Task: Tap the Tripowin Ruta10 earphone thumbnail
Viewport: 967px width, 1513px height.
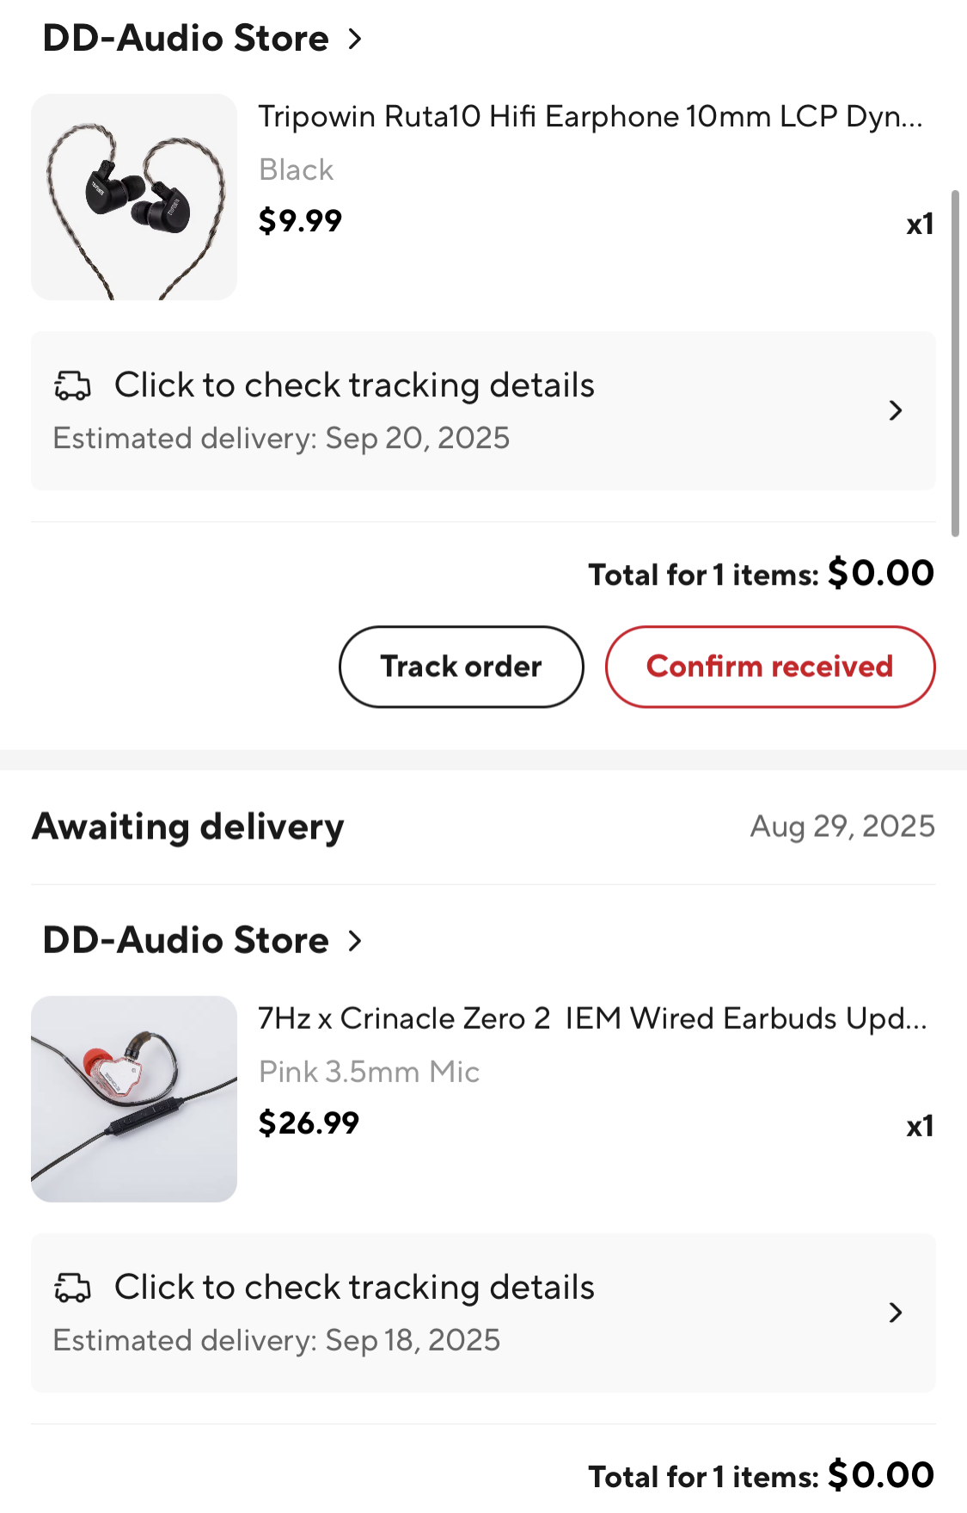Action: tap(134, 197)
